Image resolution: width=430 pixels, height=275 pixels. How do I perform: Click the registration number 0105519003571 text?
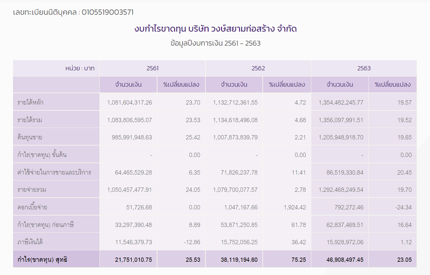107,12
